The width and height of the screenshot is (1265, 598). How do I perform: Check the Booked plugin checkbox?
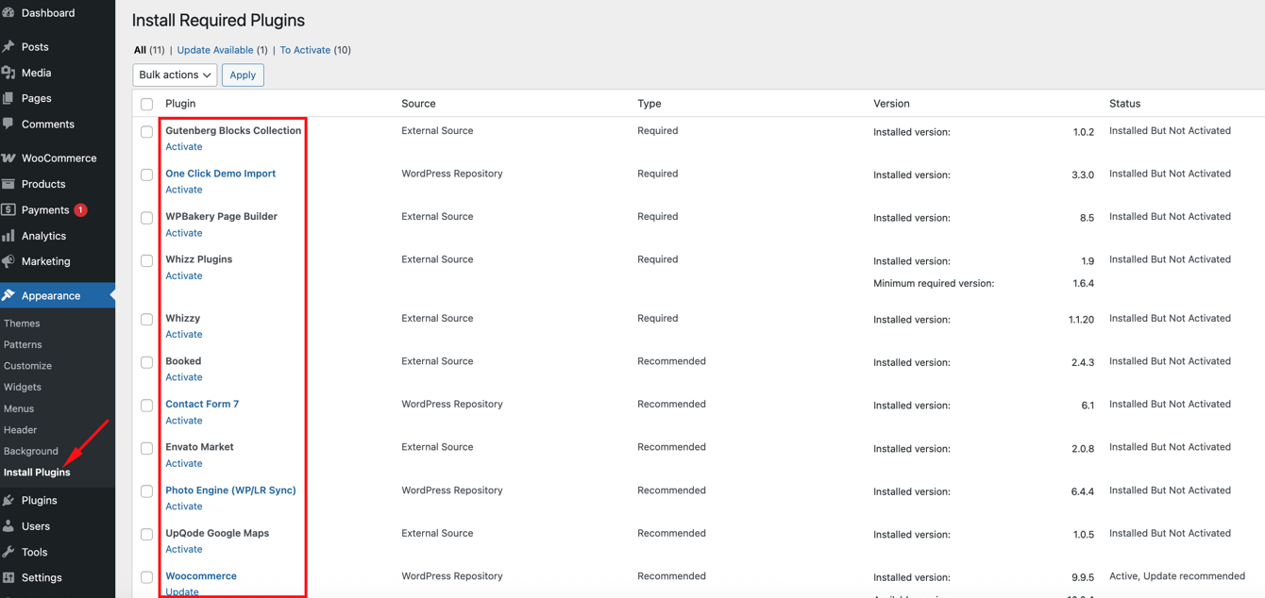(x=146, y=362)
